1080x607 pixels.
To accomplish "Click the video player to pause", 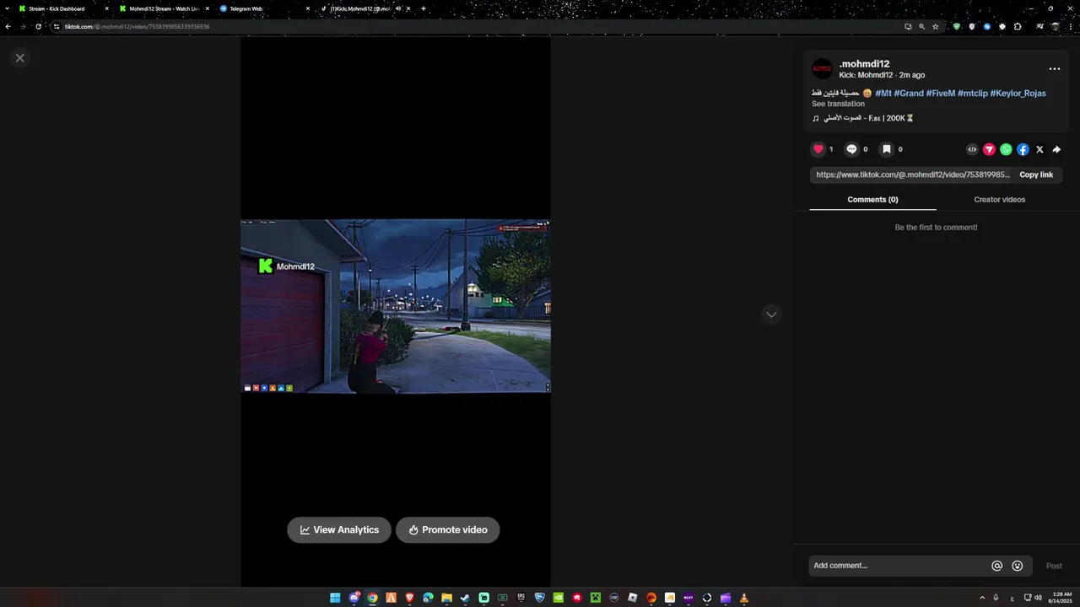I will point(396,306).
